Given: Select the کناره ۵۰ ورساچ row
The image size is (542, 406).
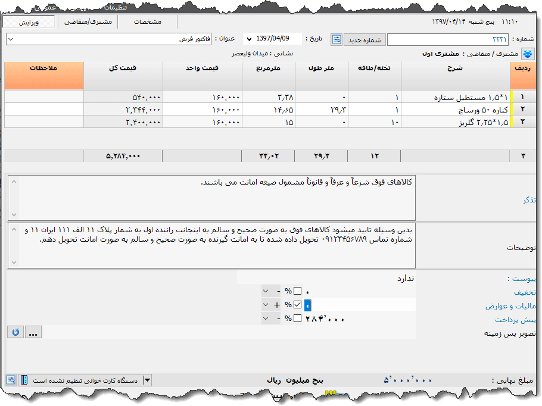Looking at the screenshot, I should 453,110.
